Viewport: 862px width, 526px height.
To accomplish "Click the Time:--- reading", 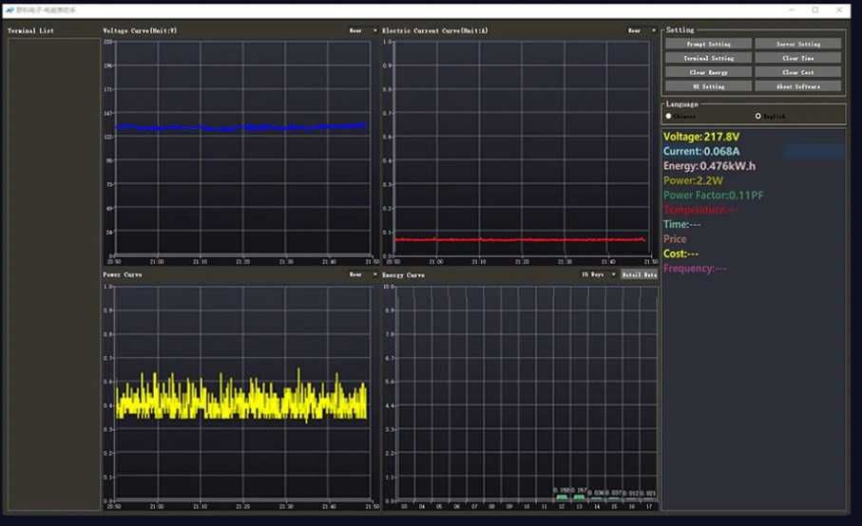I will coord(681,224).
